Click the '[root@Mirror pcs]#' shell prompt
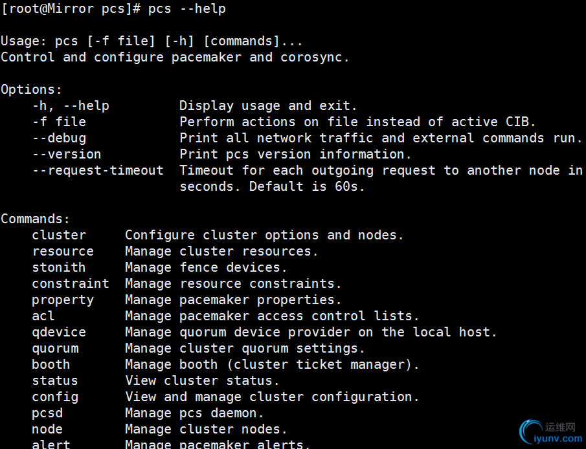The width and height of the screenshot is (586, 449). click(71, 9)
